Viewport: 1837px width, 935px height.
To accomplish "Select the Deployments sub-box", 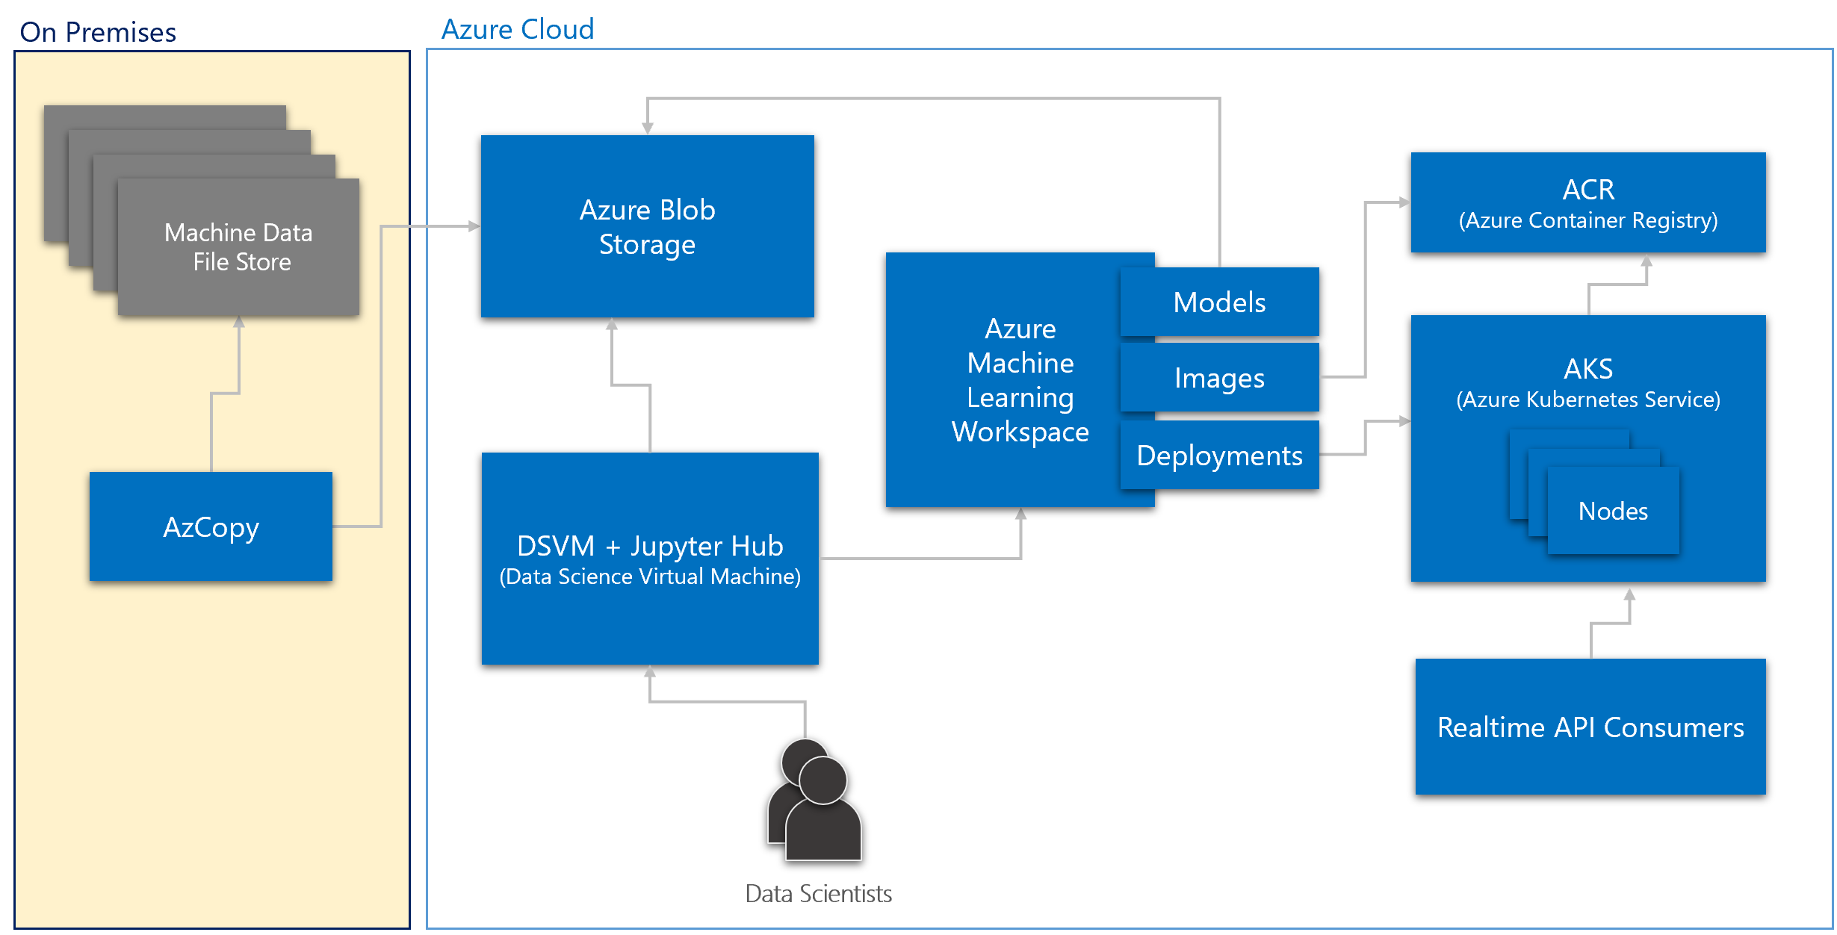I will [1219, 456].
